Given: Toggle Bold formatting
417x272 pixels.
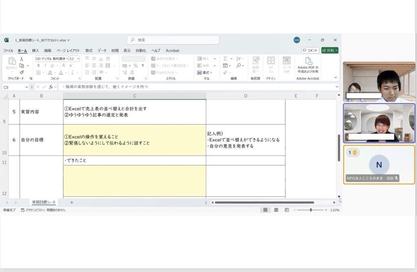Looking at the screenshot, I should [39, 66].
